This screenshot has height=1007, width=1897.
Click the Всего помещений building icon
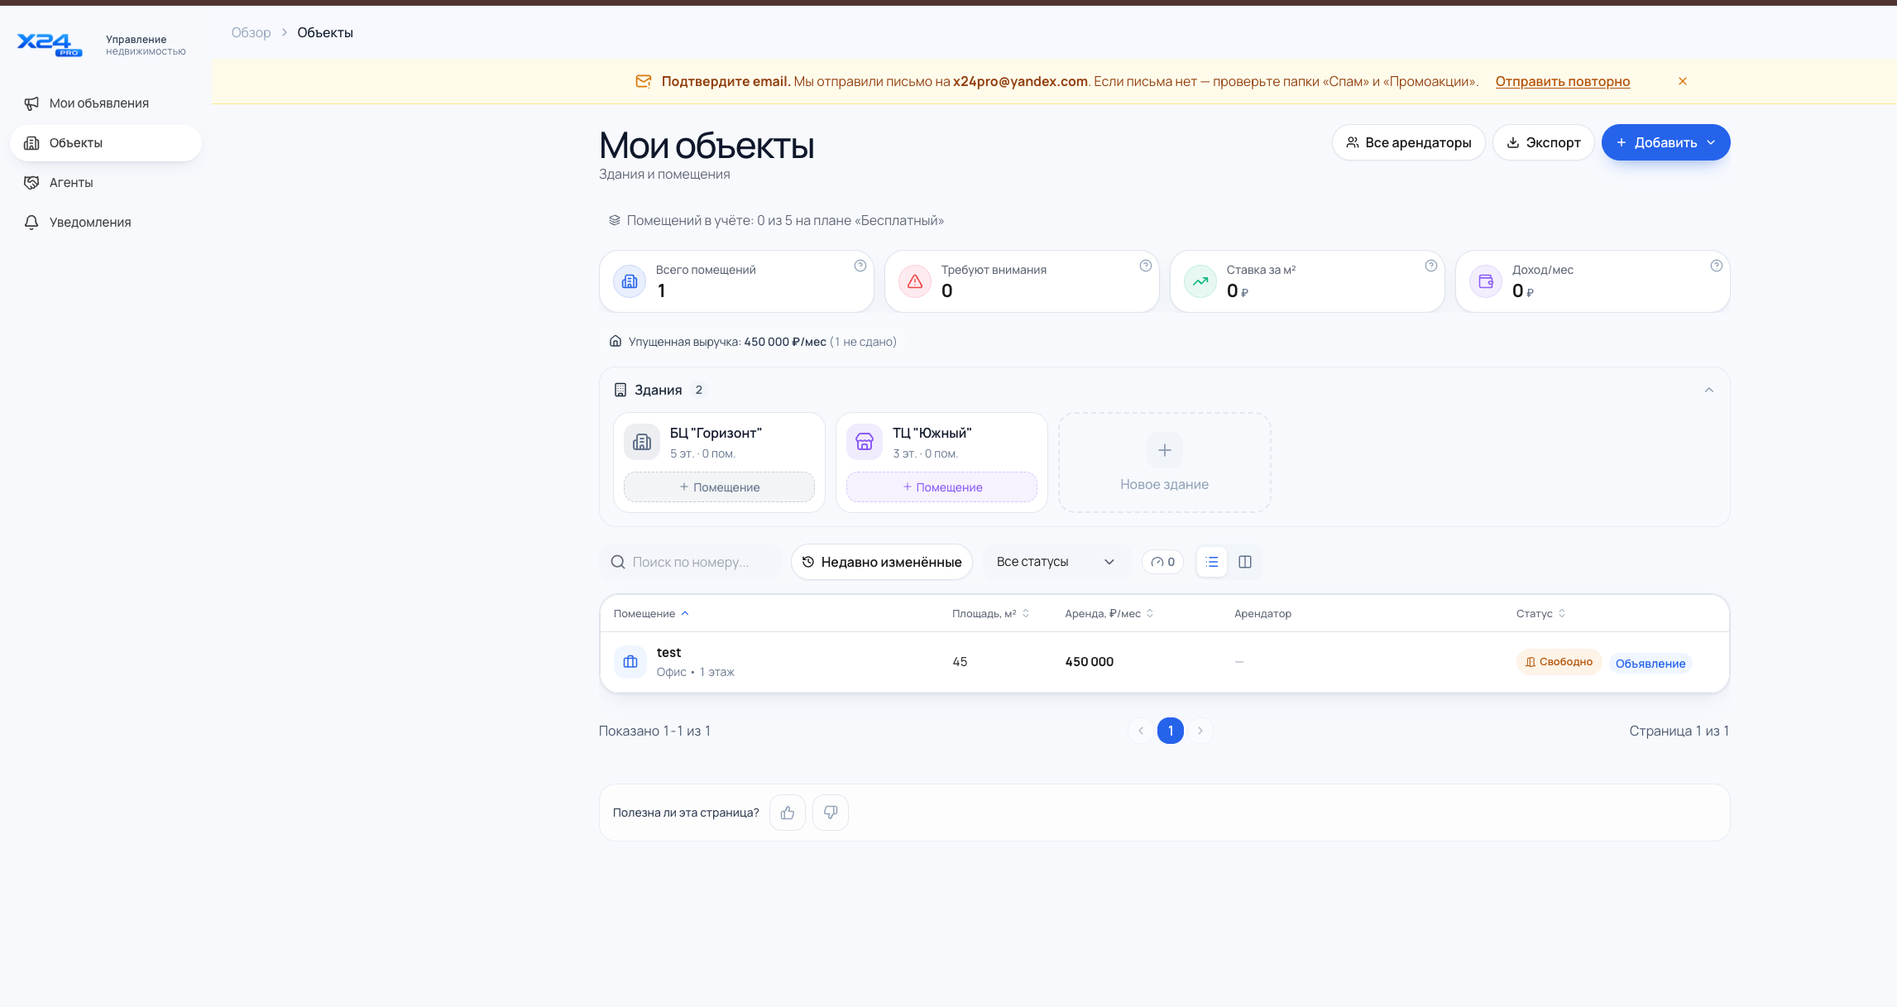(630, 281)
